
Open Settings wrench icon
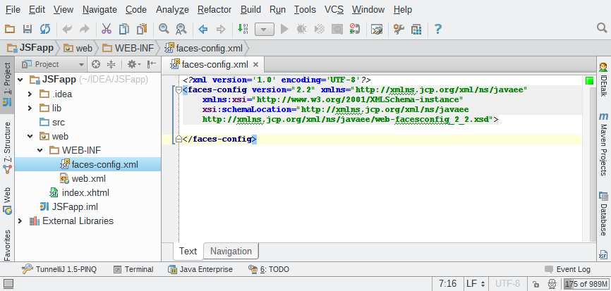coord(399,29)
